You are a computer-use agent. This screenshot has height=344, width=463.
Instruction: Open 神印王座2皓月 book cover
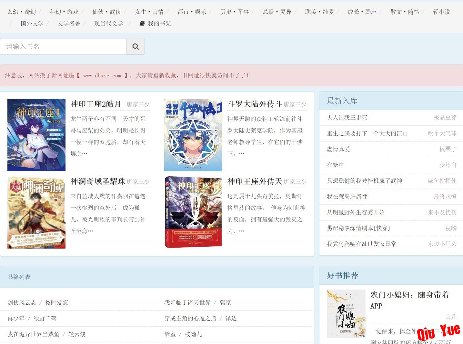tap(36, 135)
